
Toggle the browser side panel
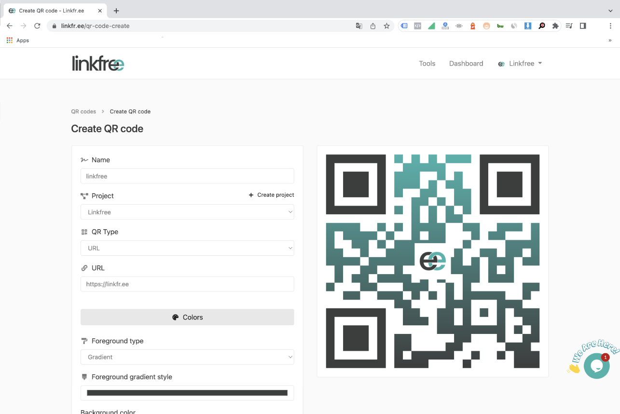(583, 26)
